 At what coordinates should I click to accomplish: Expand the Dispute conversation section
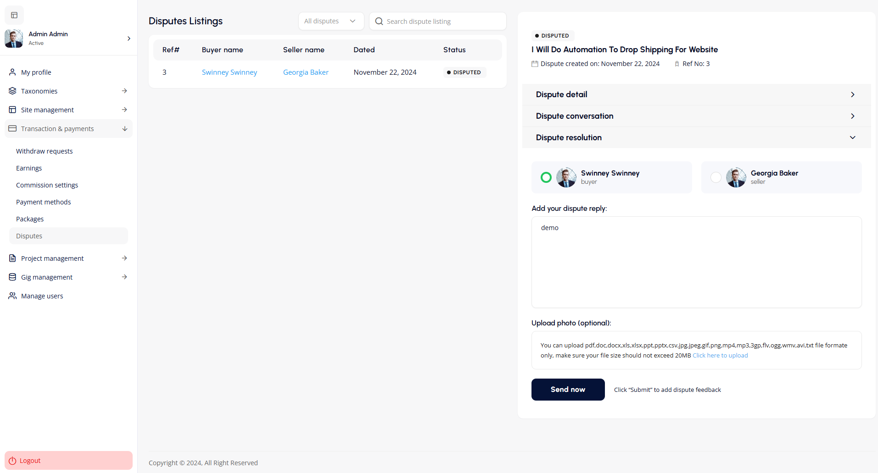[696, 116]
